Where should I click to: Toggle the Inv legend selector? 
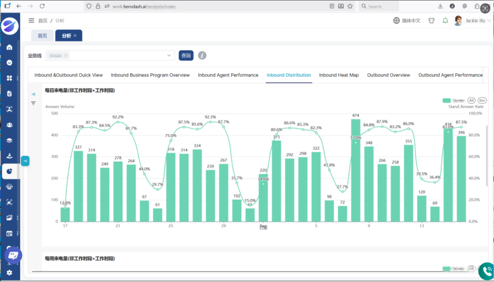tap(482, 101)
